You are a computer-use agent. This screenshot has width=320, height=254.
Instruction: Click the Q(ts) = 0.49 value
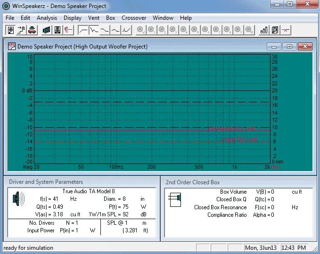[49, 207]
